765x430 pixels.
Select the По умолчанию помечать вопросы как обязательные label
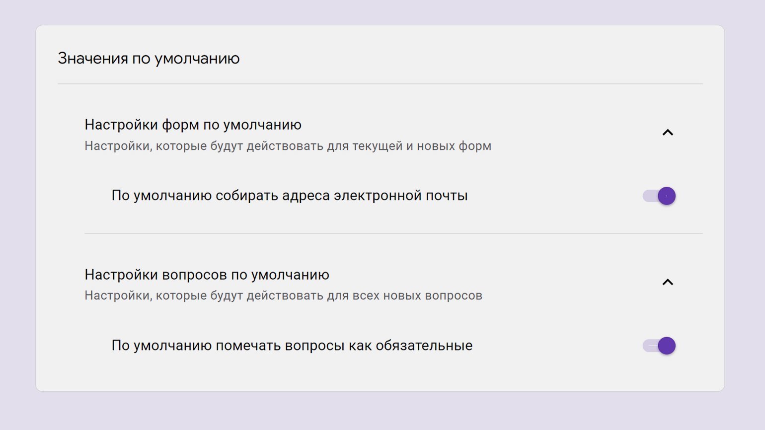coord(292,346)
